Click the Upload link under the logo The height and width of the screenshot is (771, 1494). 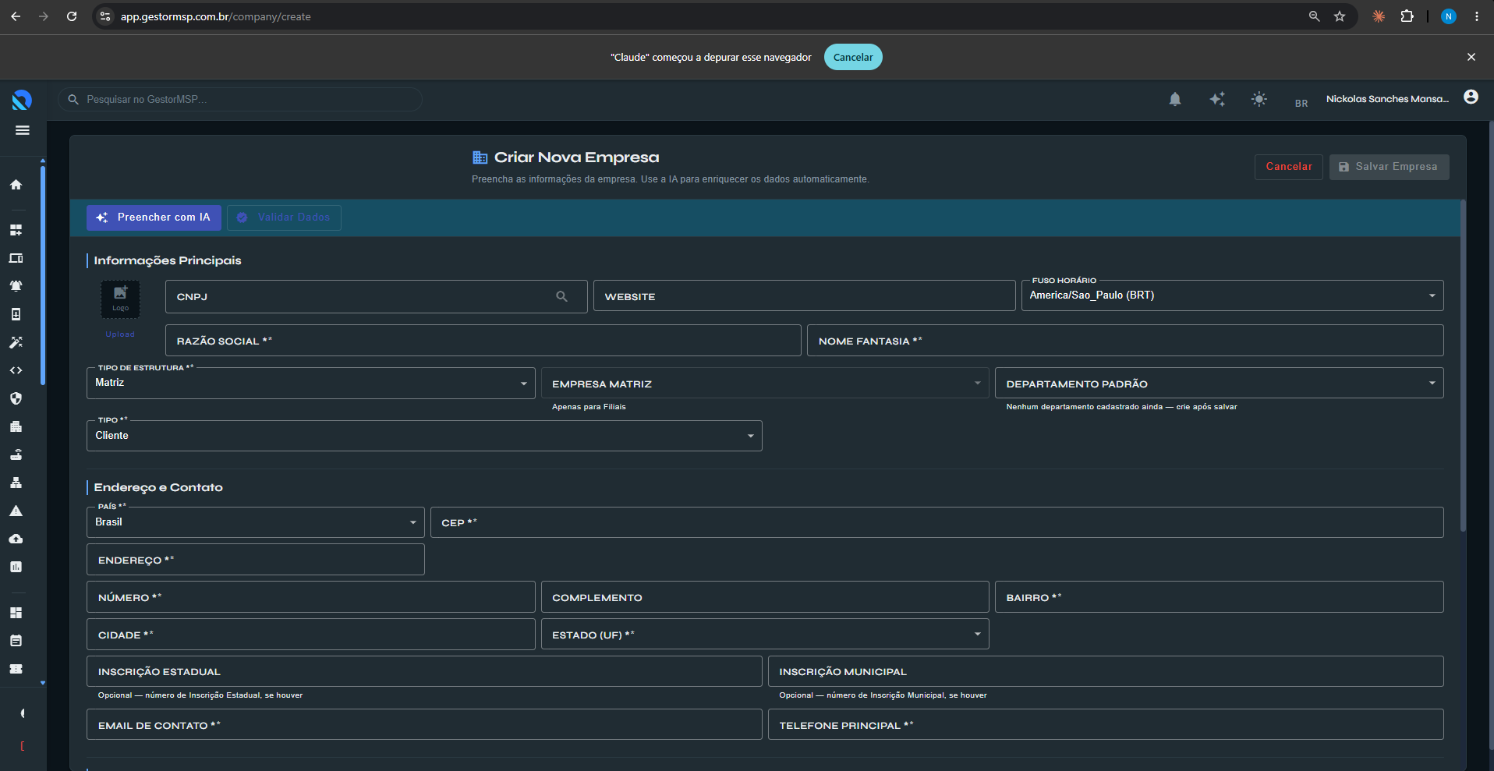click(120, 334)
